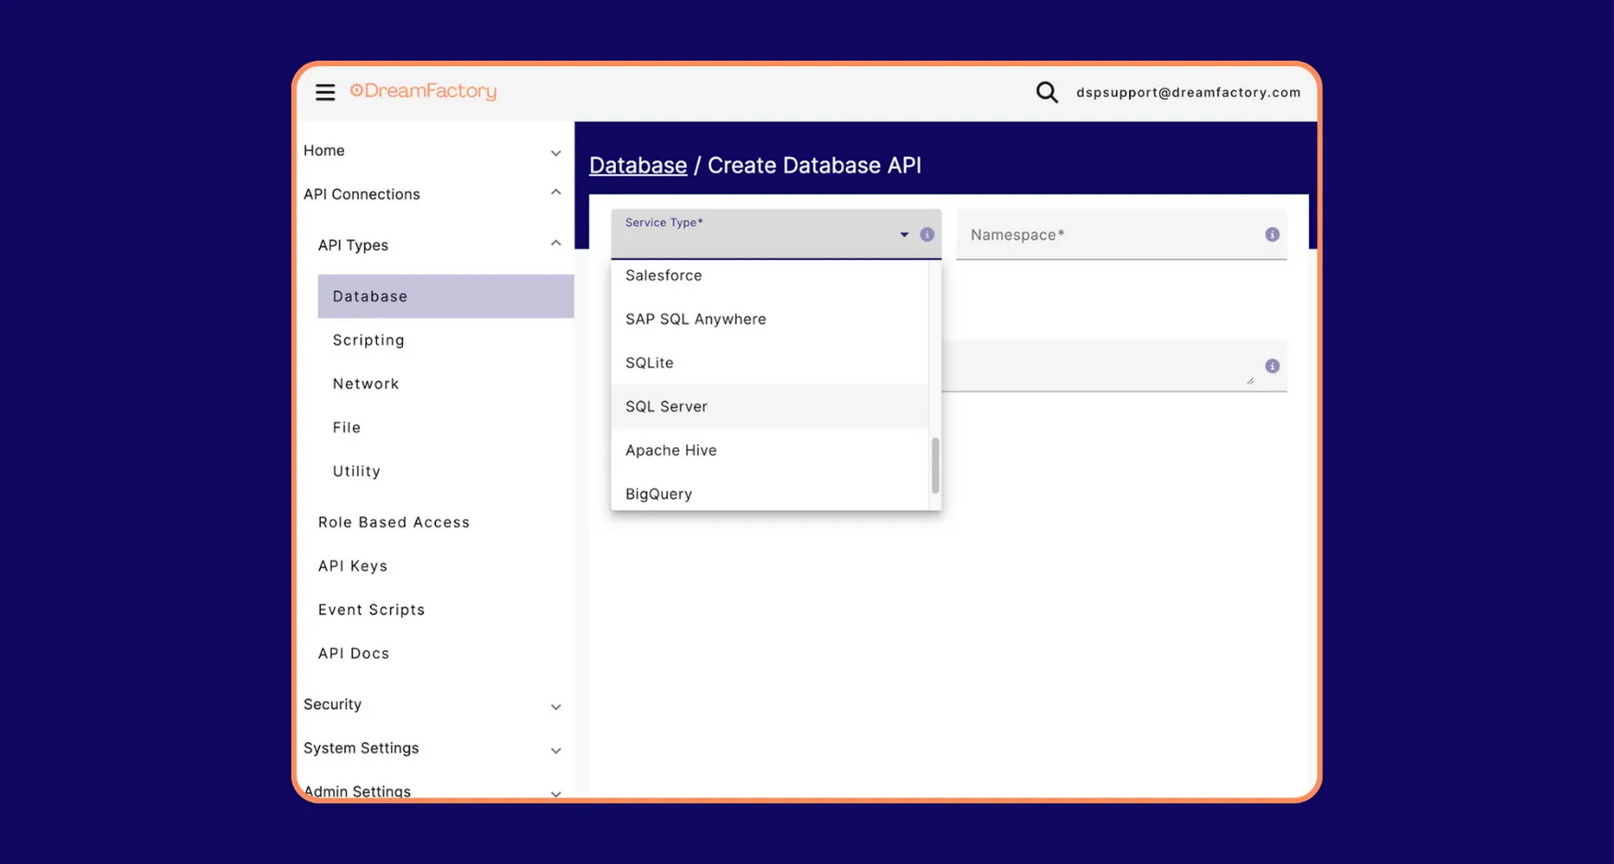Collapse the API Types subsection

pyautogui.click(x=555, y=243)
